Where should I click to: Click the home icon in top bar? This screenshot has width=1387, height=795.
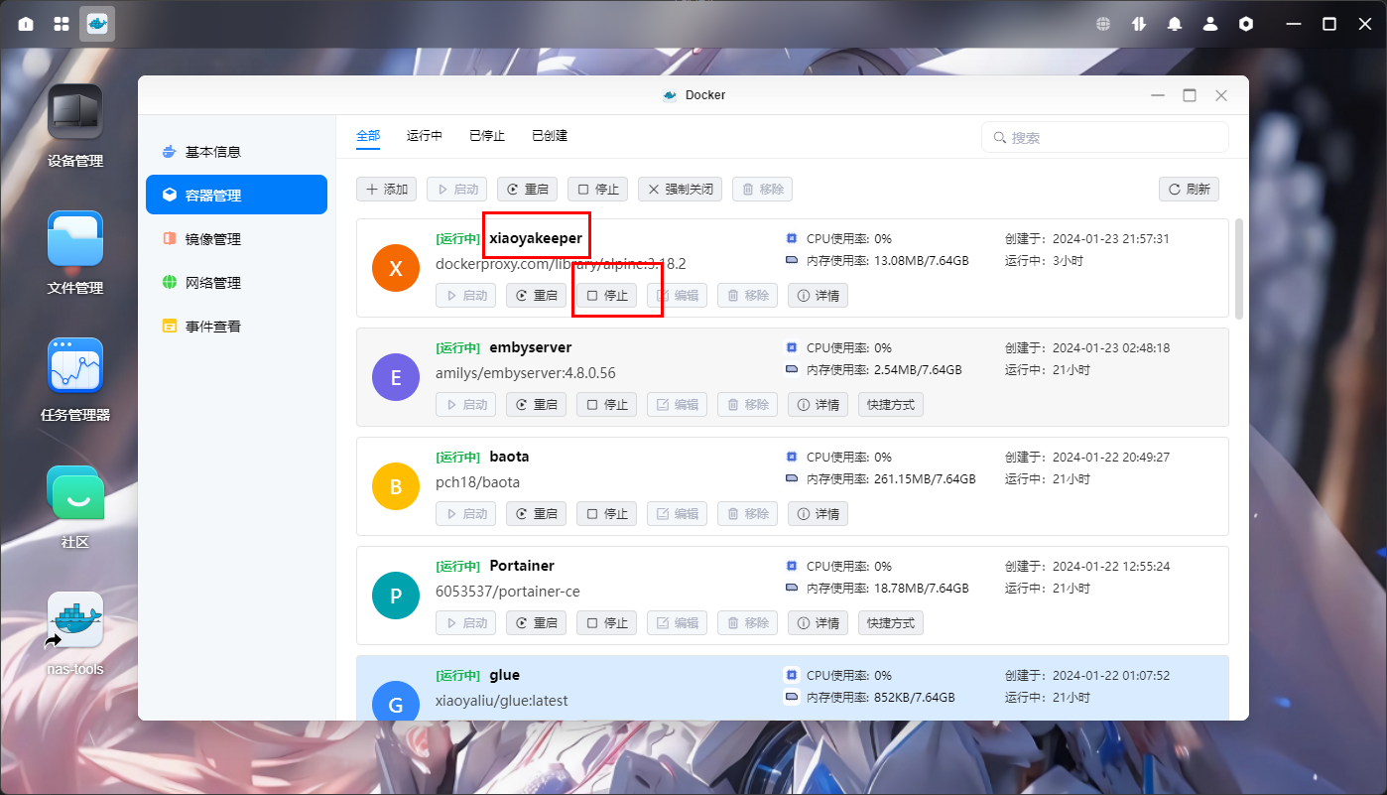pos(26,24)
